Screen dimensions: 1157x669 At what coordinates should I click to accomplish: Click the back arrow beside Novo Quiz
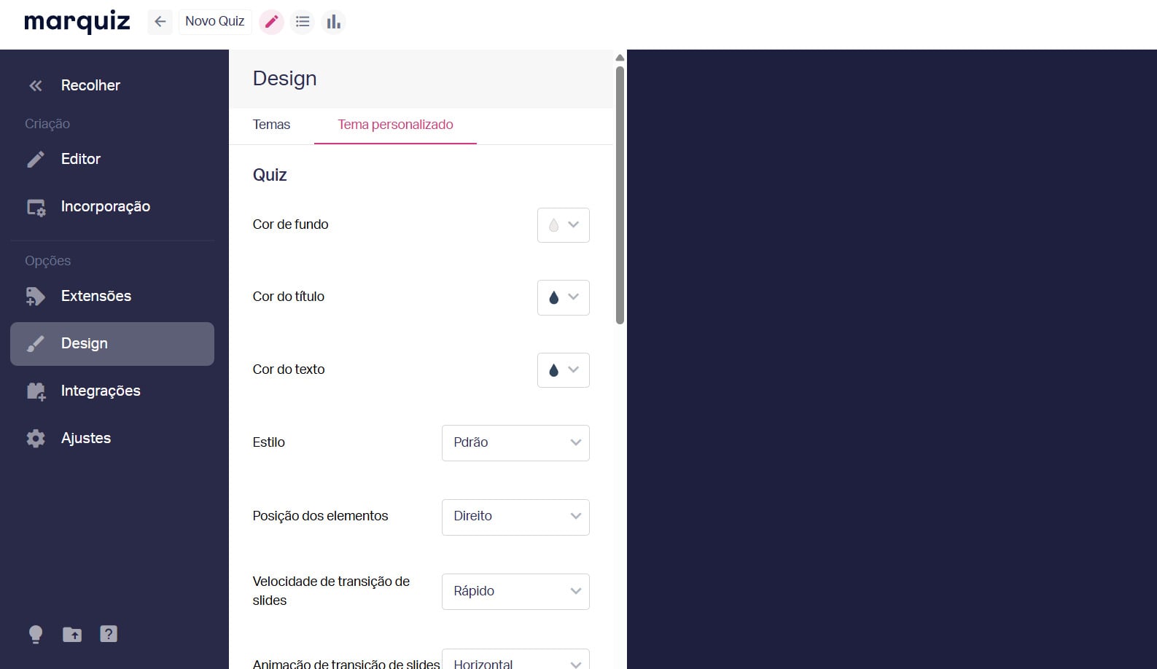coord(160,22)
